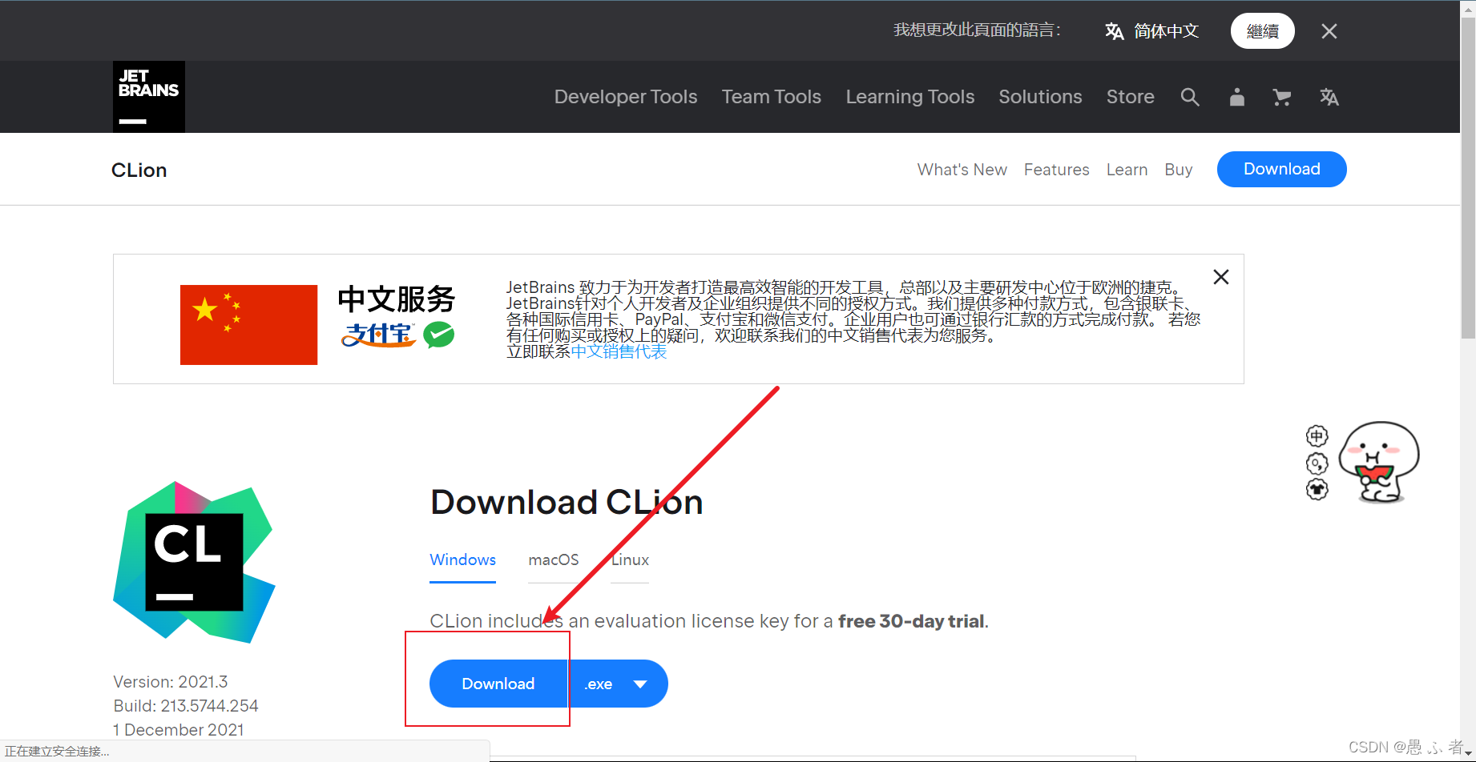Click the page vertical scrollbar thumb

[x=1468, y=178]
